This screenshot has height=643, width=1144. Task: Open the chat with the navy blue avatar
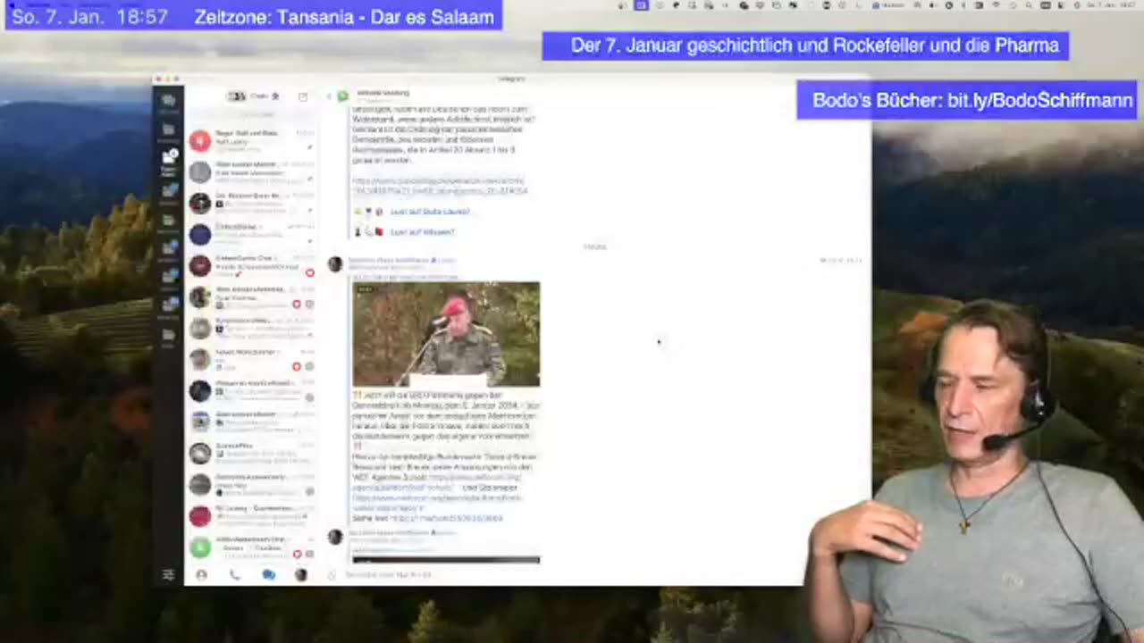[x=200, y=234]
